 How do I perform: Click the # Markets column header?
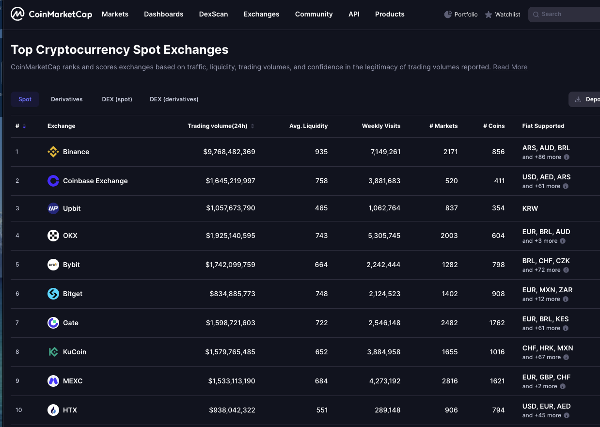[x=443, y=126]
